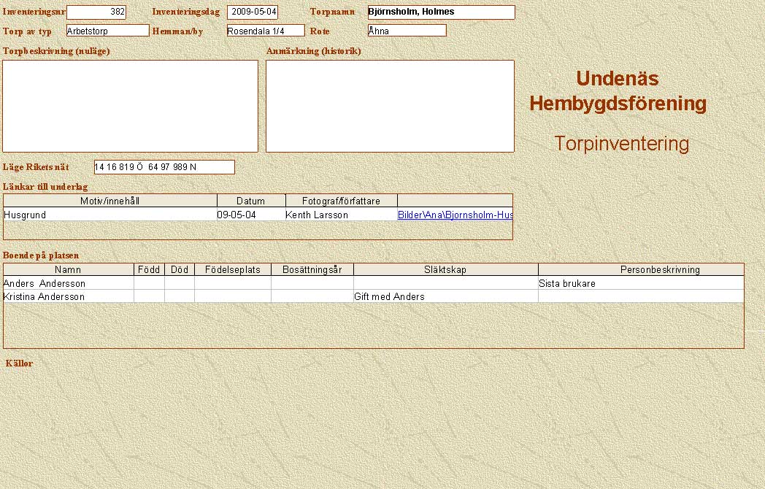Viewport: 765px width, 489px height.
Task: Select the Inventeringsdag date field
Action: click(253, 12)
